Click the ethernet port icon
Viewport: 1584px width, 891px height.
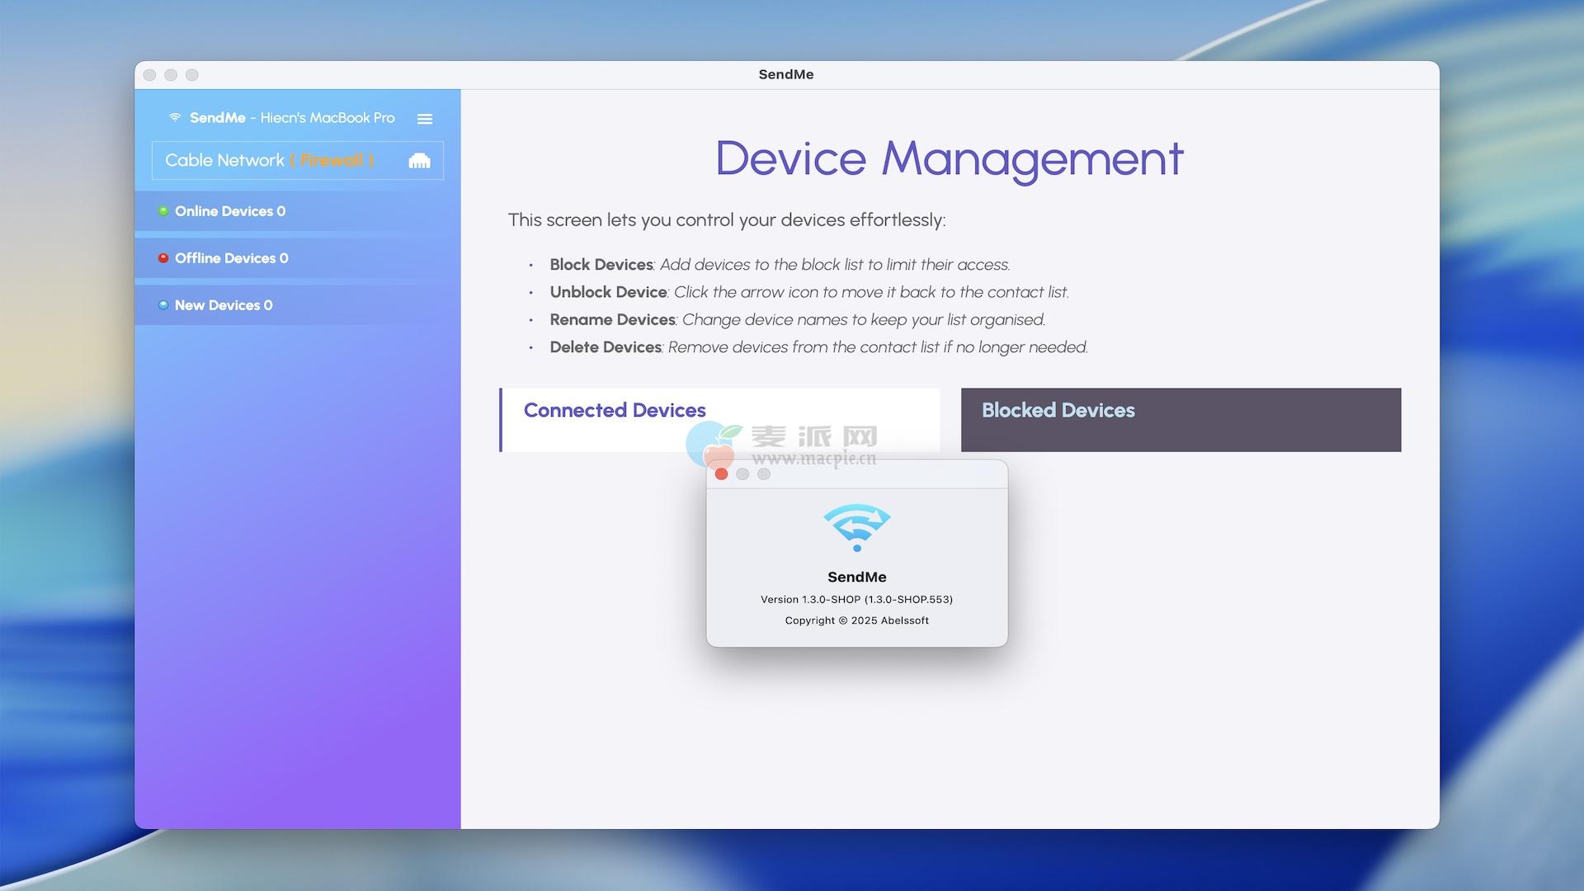click(419, 161)
